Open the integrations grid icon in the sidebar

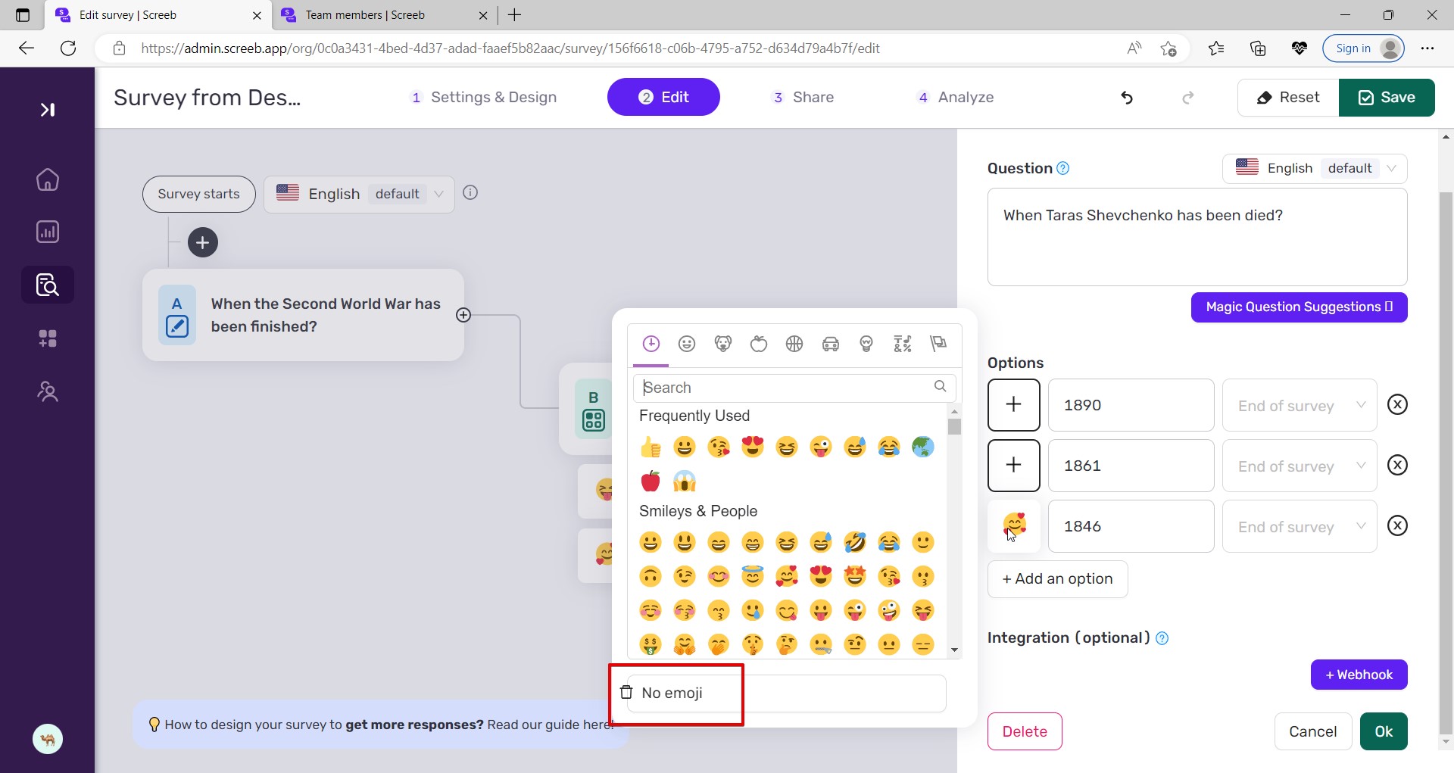click(x=48, y=338)
